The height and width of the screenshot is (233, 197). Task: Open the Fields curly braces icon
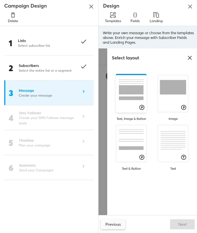click(135, 15)
